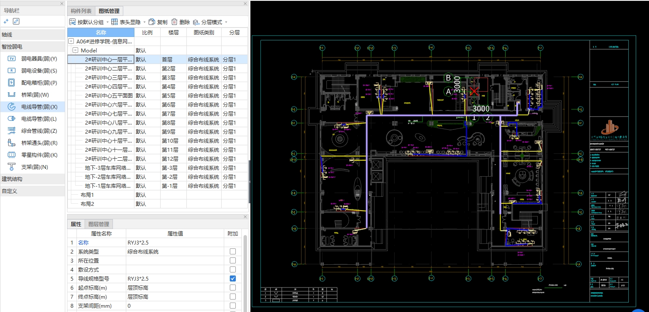649x312 pixels.
Task: Click 第-1层 floor cell
Action: [x=174, y=186]
